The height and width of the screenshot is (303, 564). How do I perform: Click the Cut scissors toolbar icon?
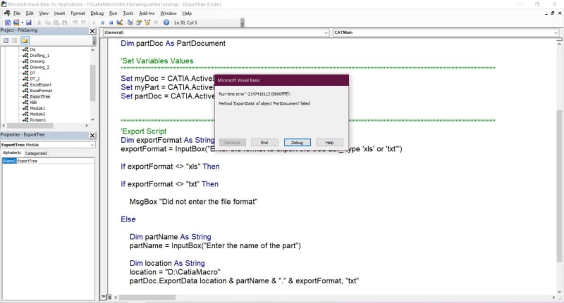click(x=39, y=22)
